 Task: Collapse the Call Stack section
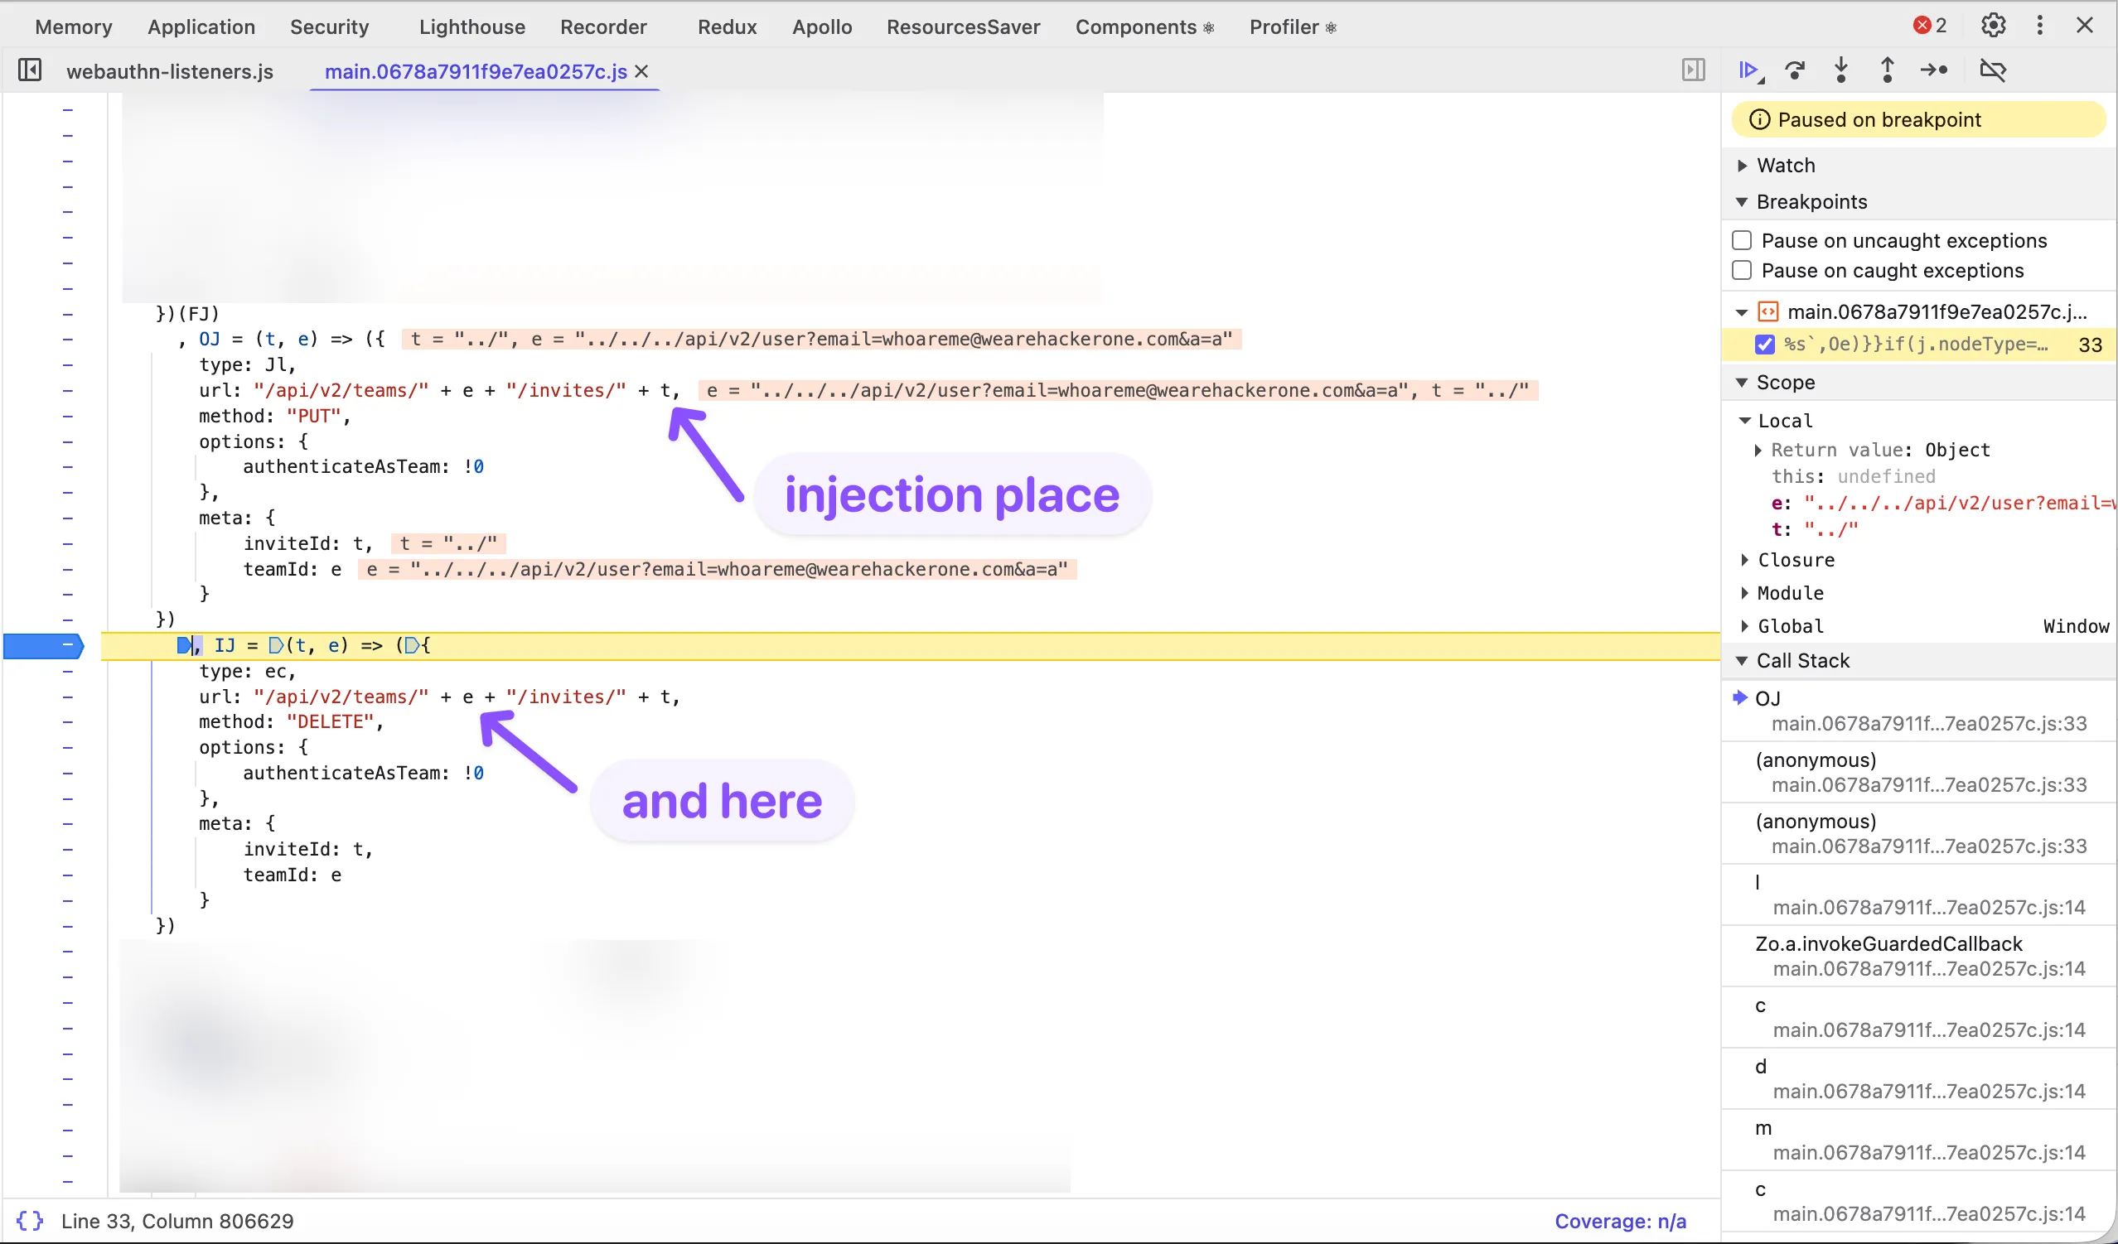click(1742, 660)
